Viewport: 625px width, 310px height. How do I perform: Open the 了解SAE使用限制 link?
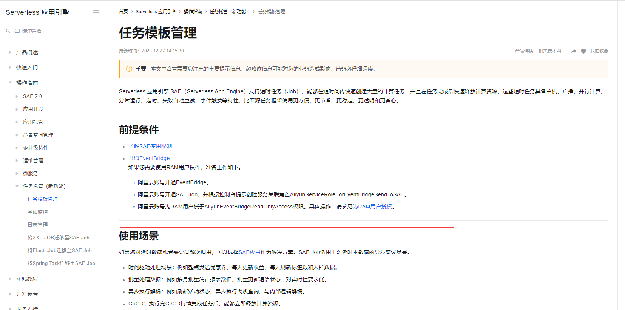[150, 146]
